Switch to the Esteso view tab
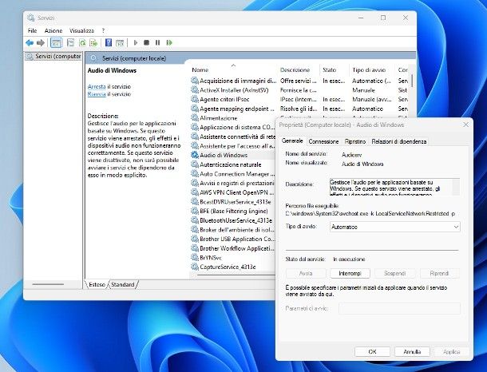 [97, 284]
